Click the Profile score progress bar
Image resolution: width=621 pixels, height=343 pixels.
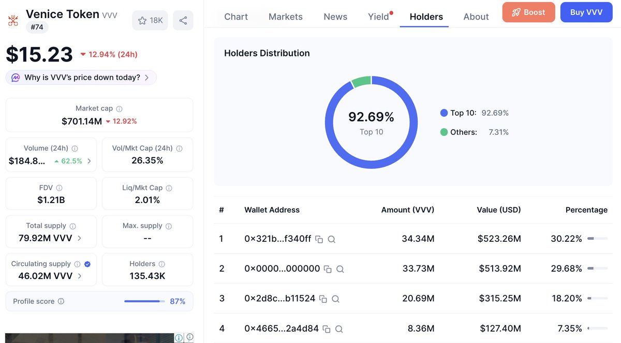click(144, 301)
